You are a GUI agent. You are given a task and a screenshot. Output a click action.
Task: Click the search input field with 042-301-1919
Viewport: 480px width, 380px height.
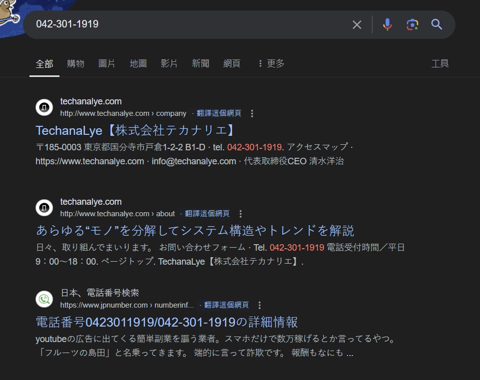[190, 24]
